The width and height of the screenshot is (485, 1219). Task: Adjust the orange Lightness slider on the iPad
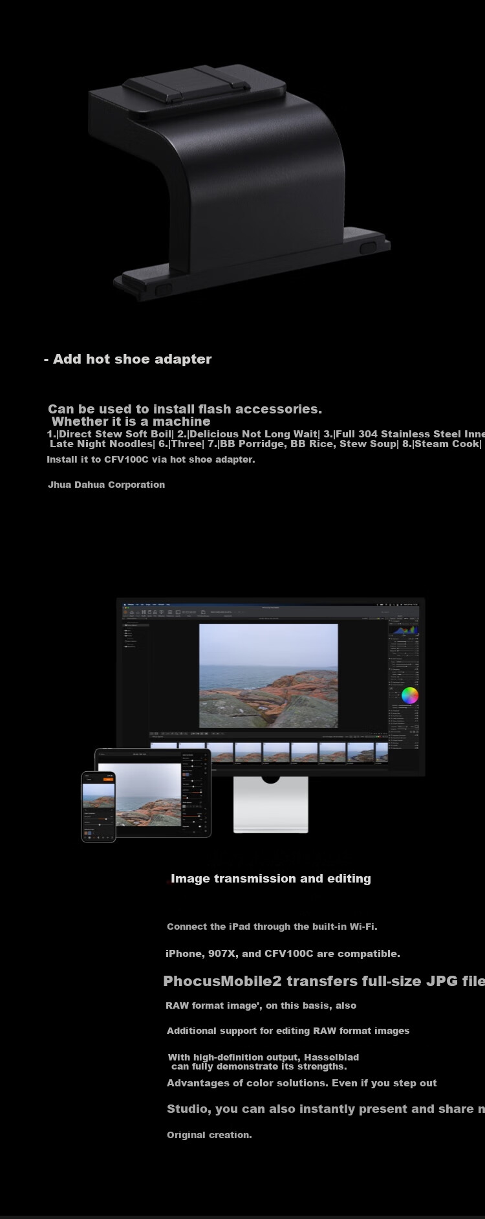click(192, 792)
